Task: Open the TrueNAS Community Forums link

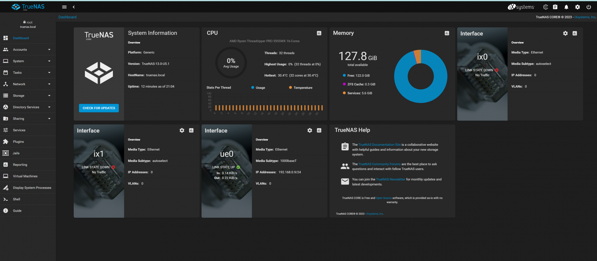Action: [x=379, y=164]
